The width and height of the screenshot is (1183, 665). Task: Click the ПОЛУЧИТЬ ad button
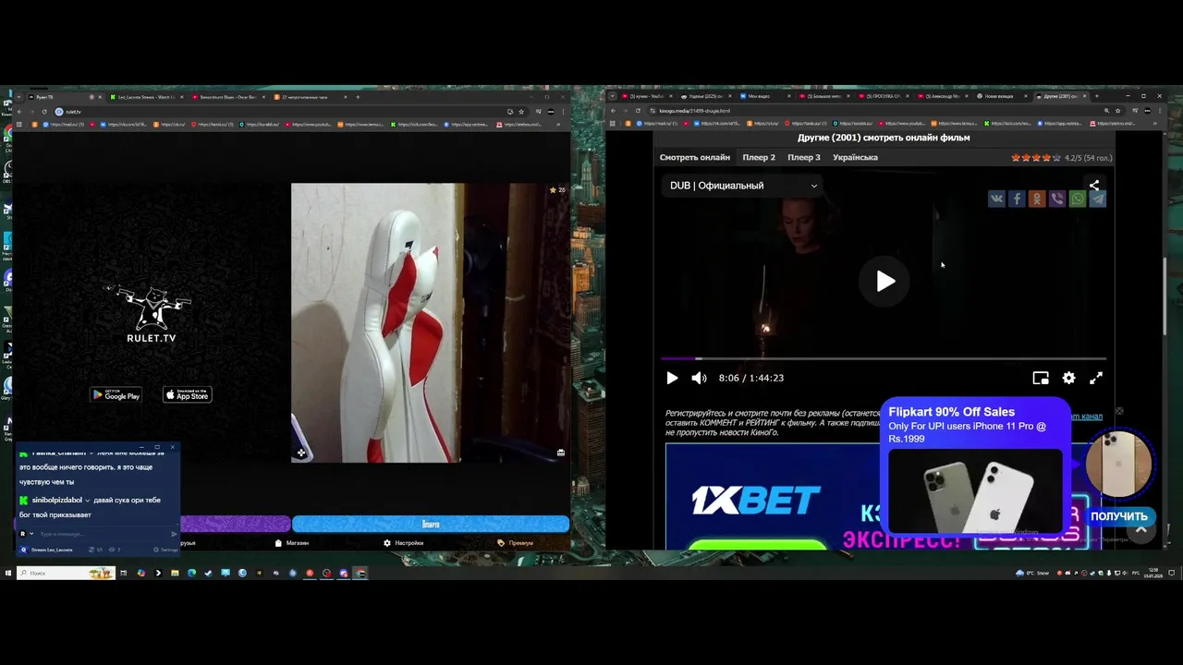1119,516
